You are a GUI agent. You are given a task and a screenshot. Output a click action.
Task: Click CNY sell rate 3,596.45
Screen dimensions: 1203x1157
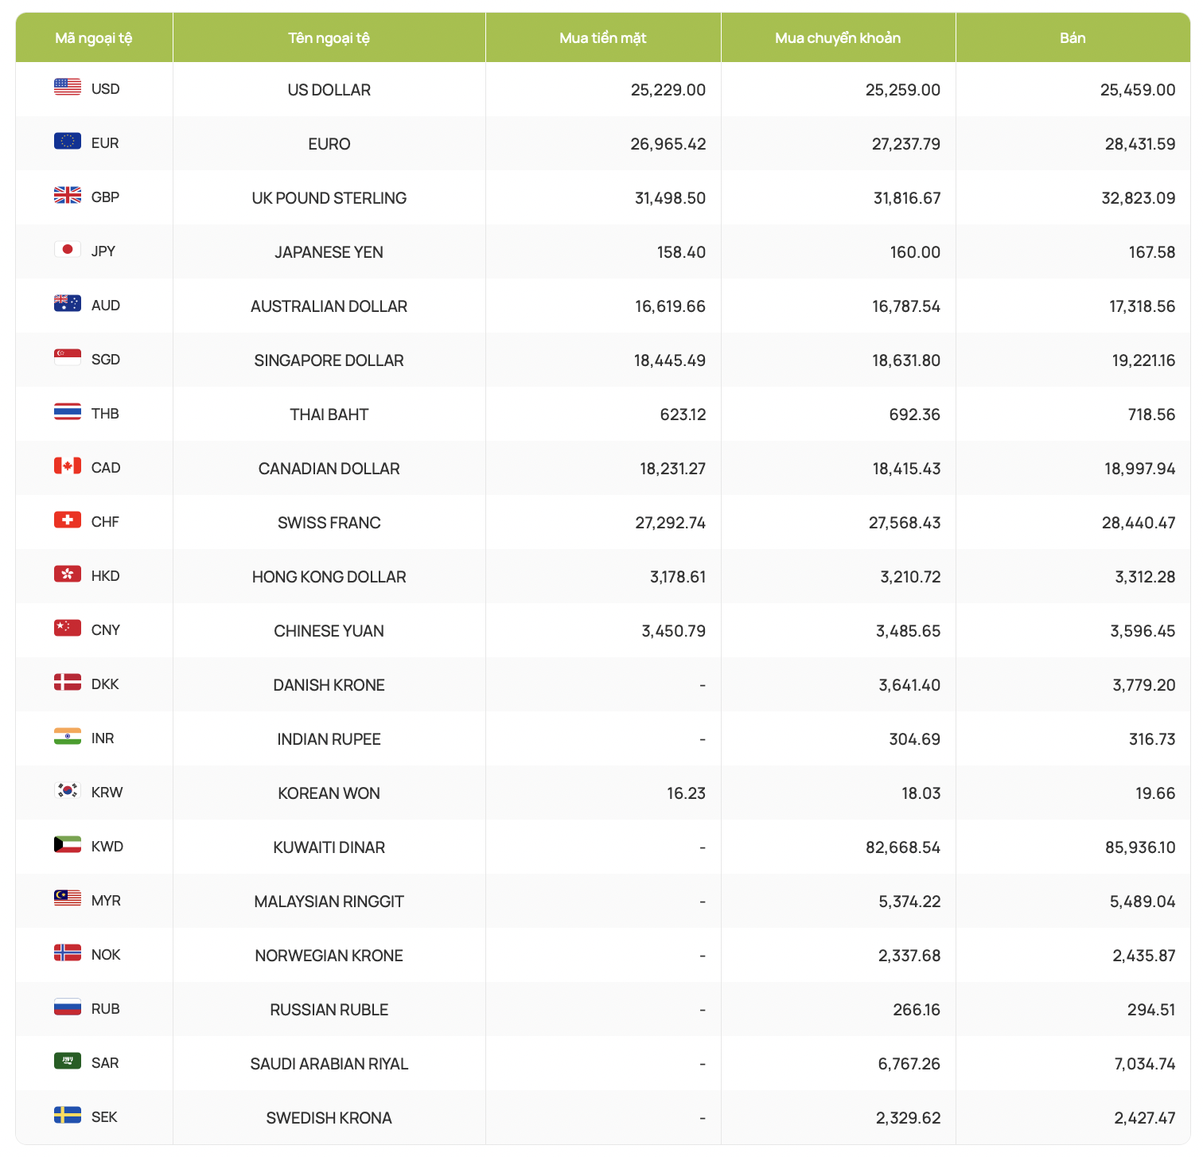[x=1143, y=631]
